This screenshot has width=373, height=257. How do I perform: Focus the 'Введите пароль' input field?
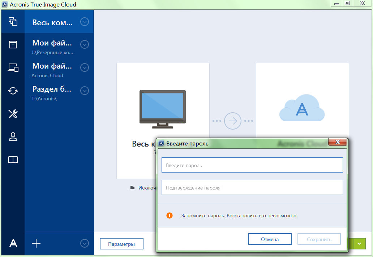click(x=252, y=165)
